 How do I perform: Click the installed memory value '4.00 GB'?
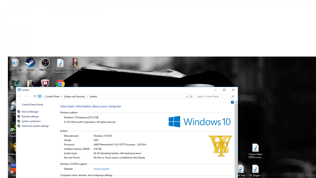point(97,149)
